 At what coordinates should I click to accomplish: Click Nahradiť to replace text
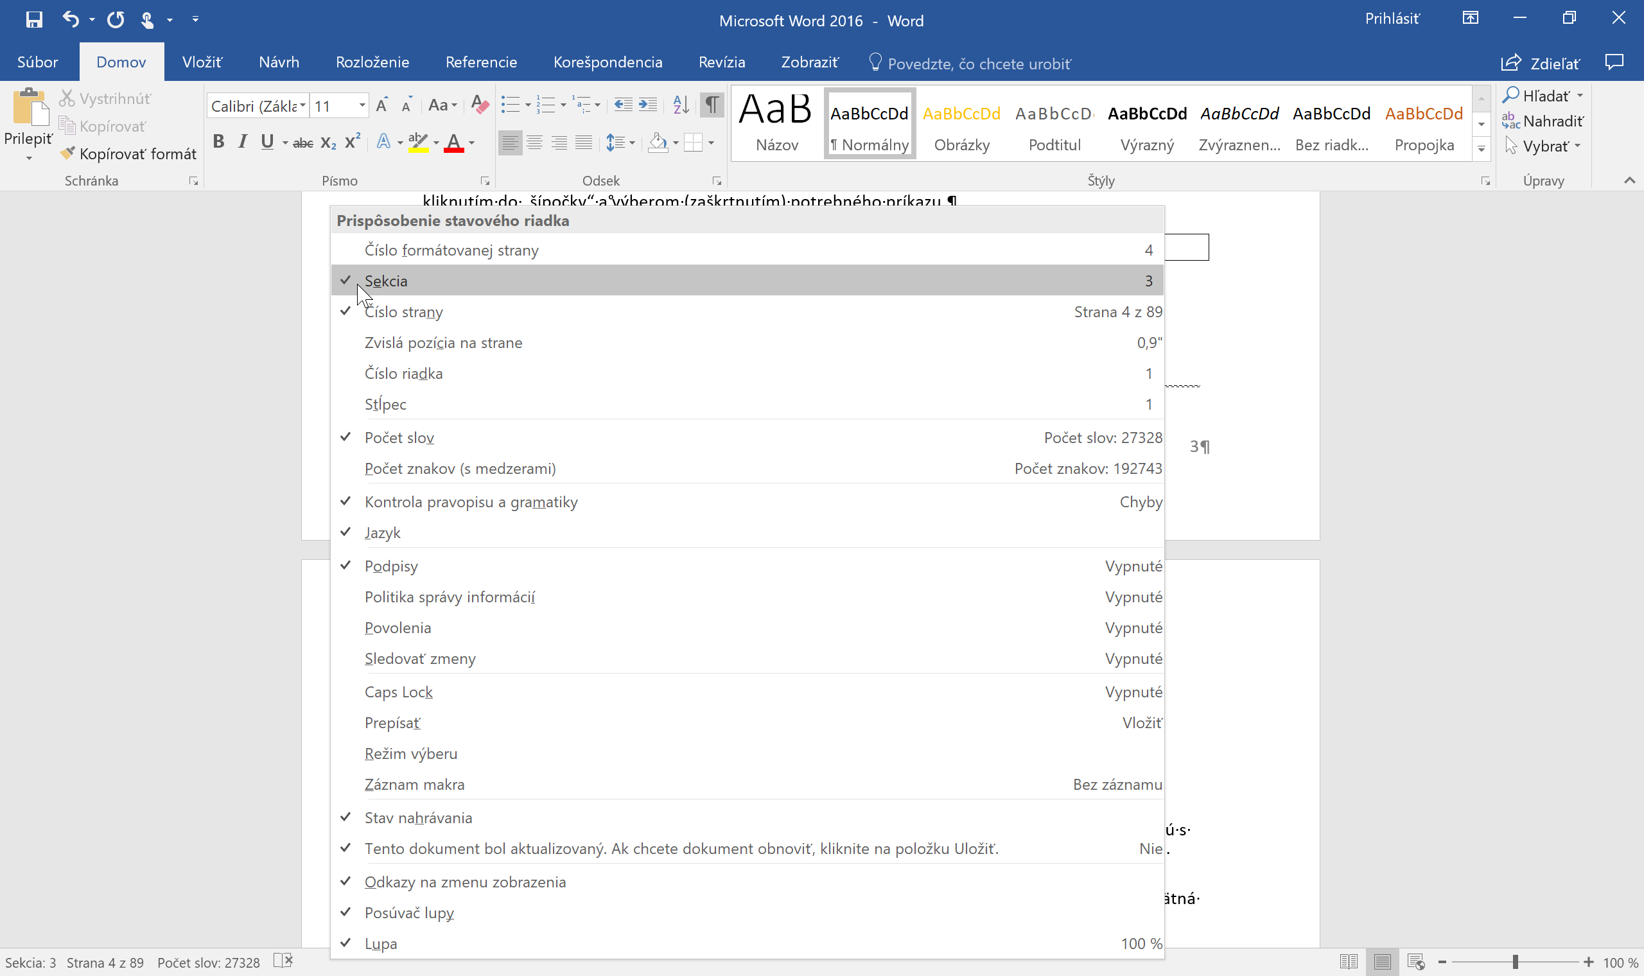coord(1543,121)
